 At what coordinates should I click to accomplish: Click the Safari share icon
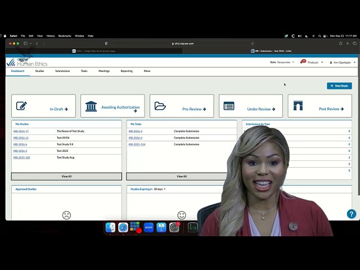pyautogui.click(x=341, y=43)
